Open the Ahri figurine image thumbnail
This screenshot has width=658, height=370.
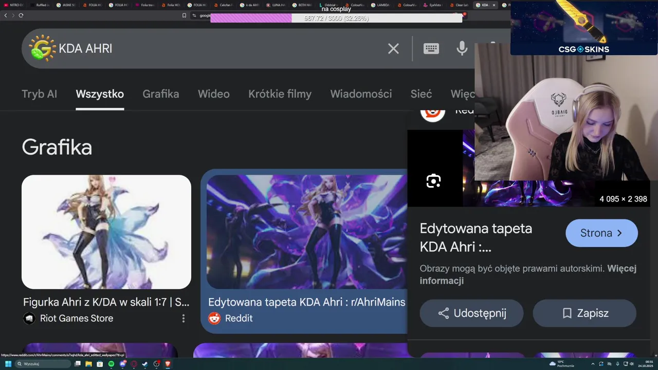[x=106, y=232]
